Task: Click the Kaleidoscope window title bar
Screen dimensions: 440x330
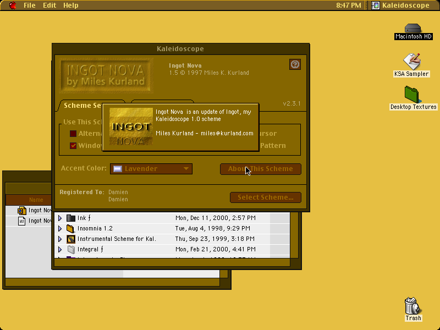Action: 180,49
